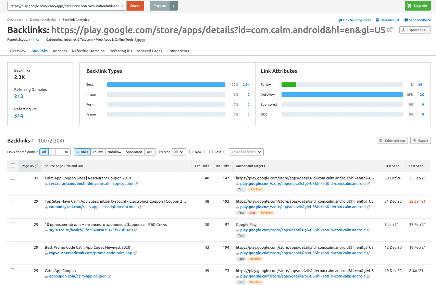Select the style.rbc.ru row checkbox
The width and height of the screenshot is (436, 285).
(x=13, y=224)
